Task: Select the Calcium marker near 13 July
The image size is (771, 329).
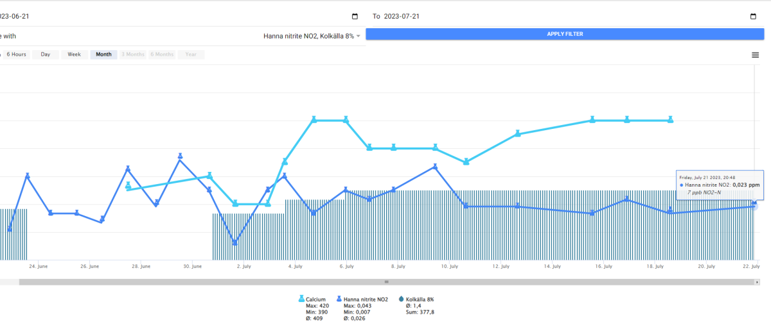Action: [x=517, y=133]
